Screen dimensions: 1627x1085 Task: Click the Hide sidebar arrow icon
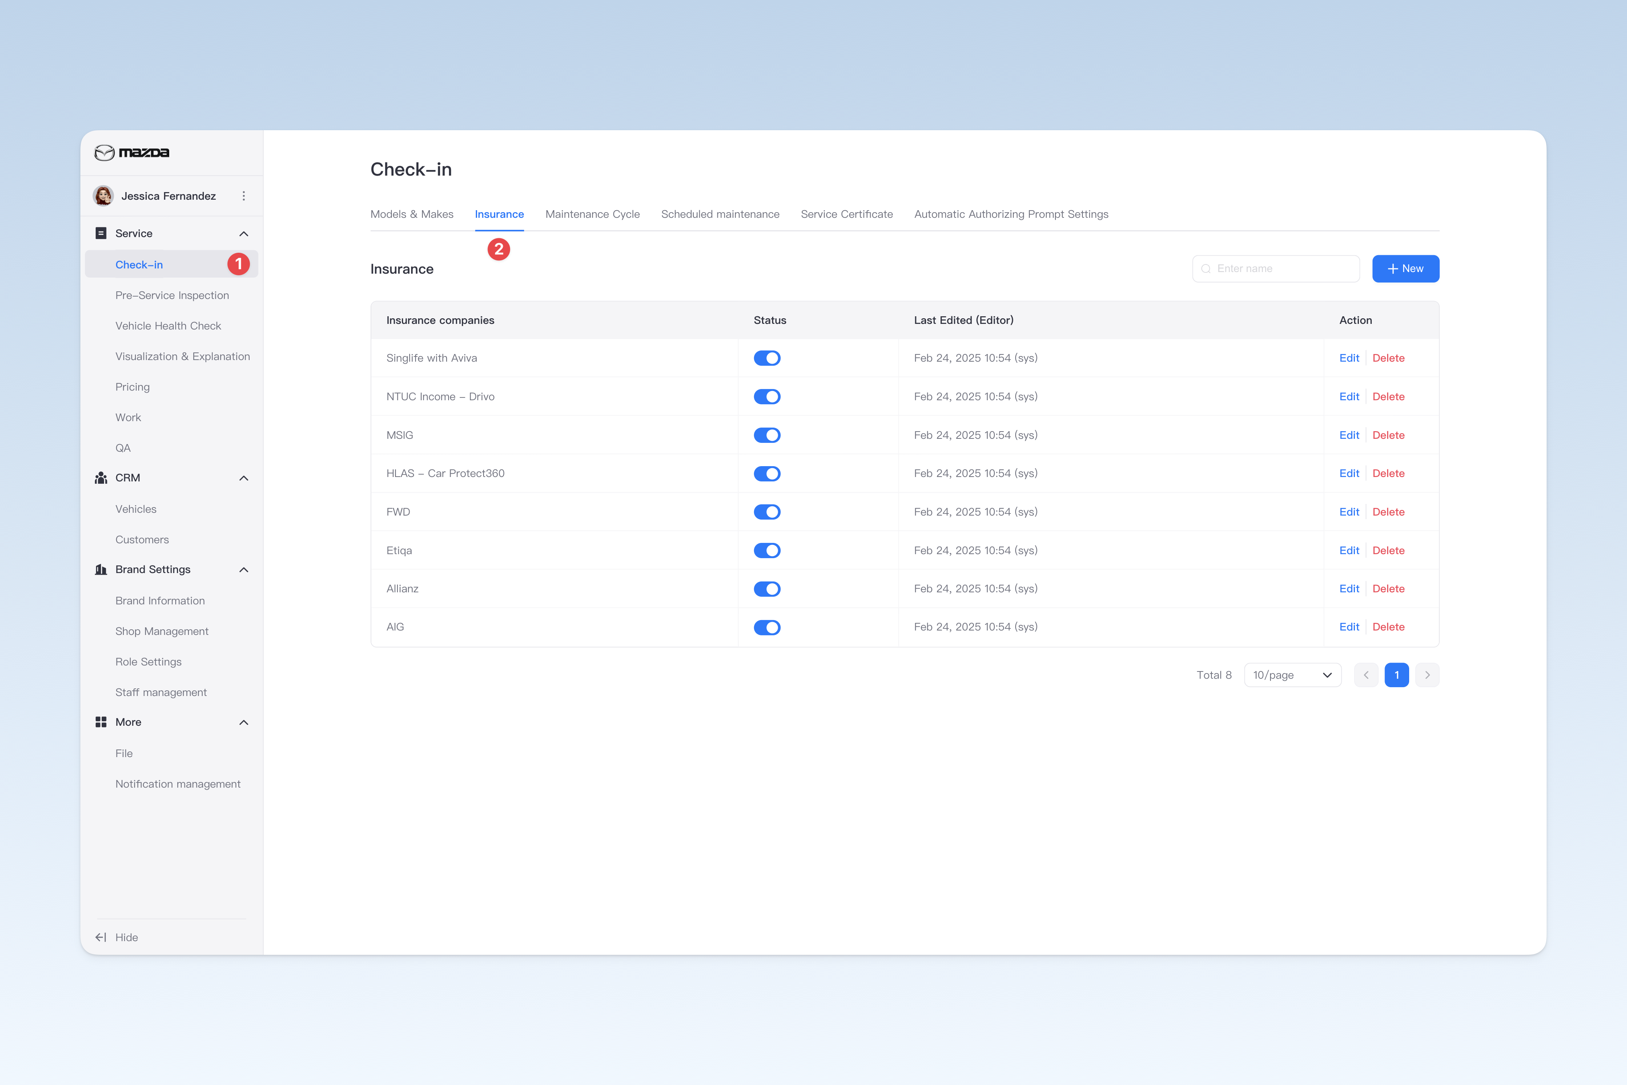(101, 938)
